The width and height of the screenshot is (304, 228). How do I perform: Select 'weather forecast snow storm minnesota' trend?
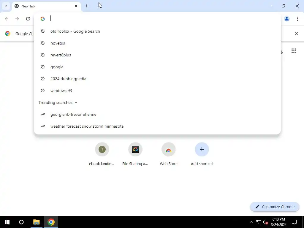click(x=157, y=126)
